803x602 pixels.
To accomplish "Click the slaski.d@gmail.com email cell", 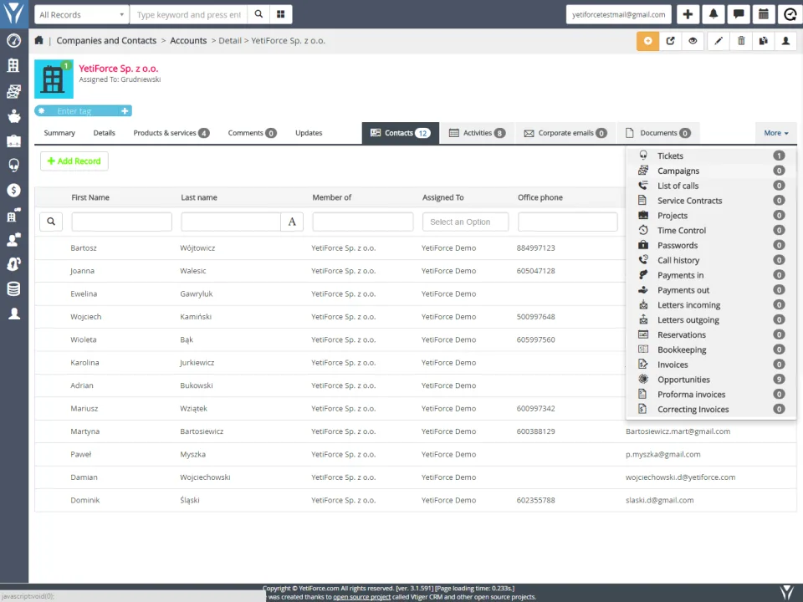I will coord(660,500).
